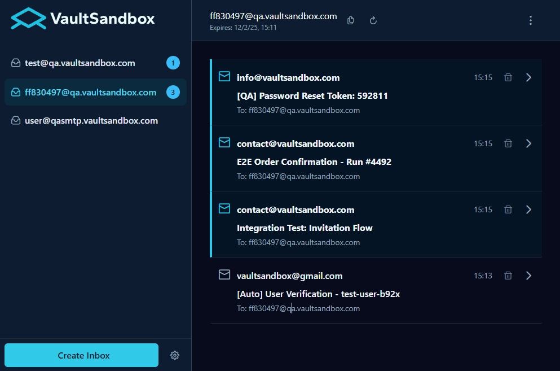This screenshot has height=371, width=560.
Task: Click the Create Inbox button
Action: 81,355
